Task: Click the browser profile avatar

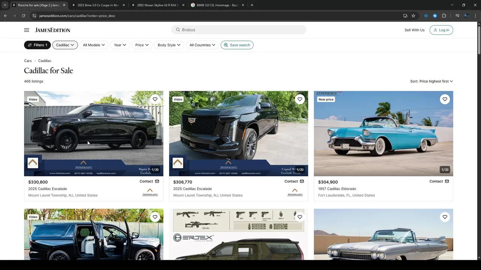Action: click(x=466, y=16)
